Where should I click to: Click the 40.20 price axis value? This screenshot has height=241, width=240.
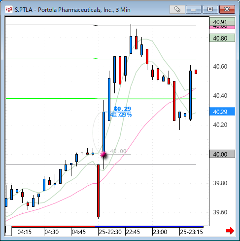(220, 124)
